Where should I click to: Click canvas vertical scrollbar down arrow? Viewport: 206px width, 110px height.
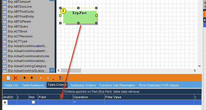199,66
